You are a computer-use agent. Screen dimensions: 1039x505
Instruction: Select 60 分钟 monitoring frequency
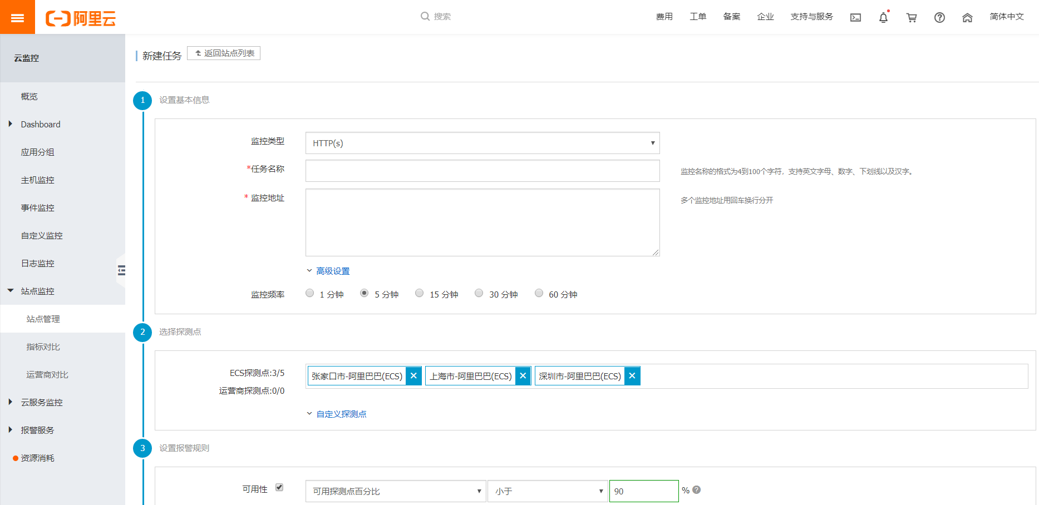[539, 293]
